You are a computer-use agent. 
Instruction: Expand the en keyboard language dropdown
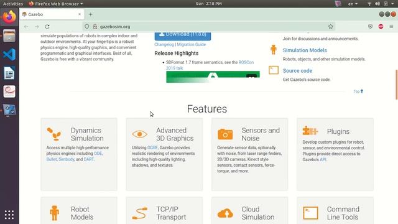point(353,4)
